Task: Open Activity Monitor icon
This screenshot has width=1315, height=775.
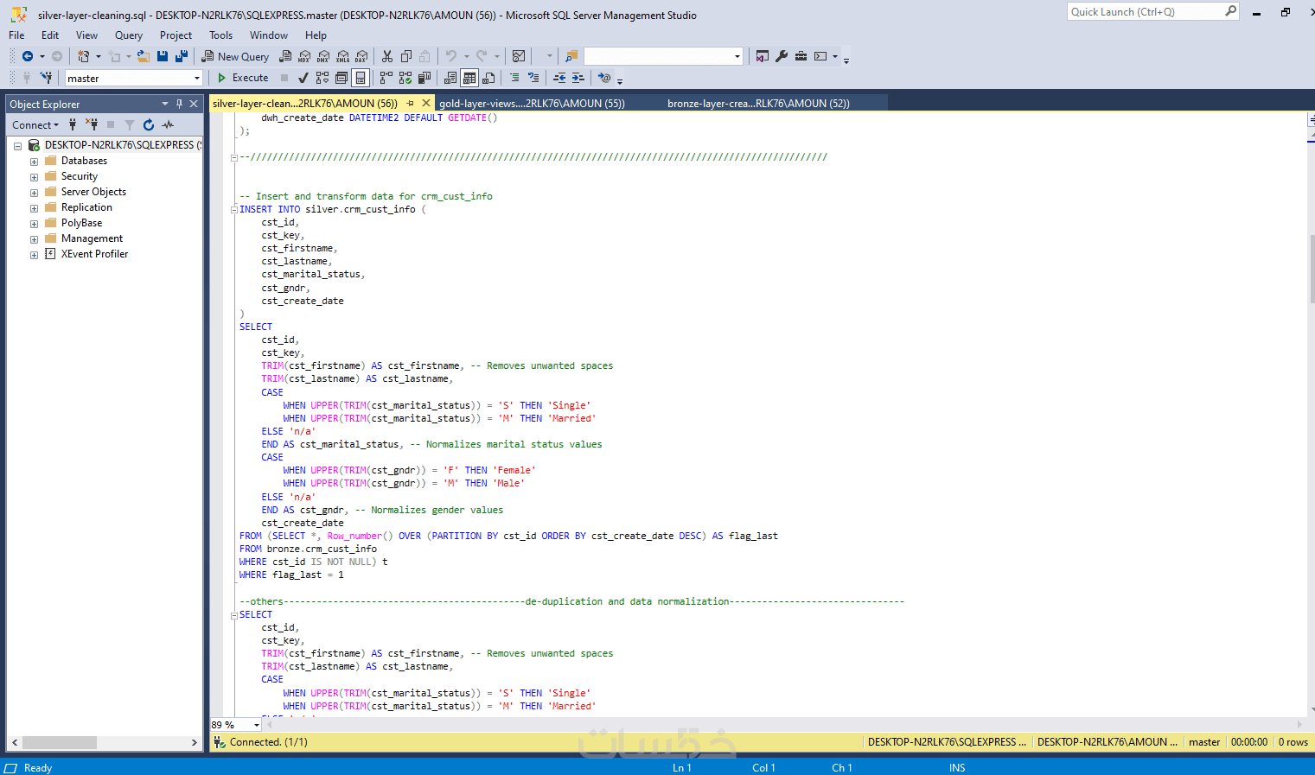Action: click(x=519, y=56)
